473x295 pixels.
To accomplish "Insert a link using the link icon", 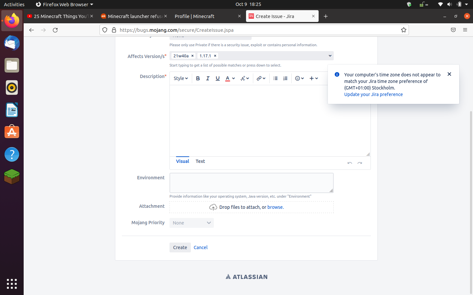I will [x=261, y=78].
